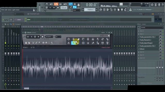
Task: Open the gear options of Edison window
Action: [x=25, y=33]
